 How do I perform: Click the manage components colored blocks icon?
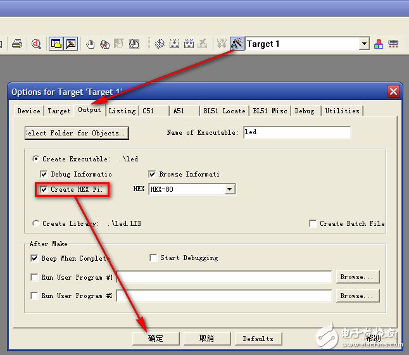[379, 44]
